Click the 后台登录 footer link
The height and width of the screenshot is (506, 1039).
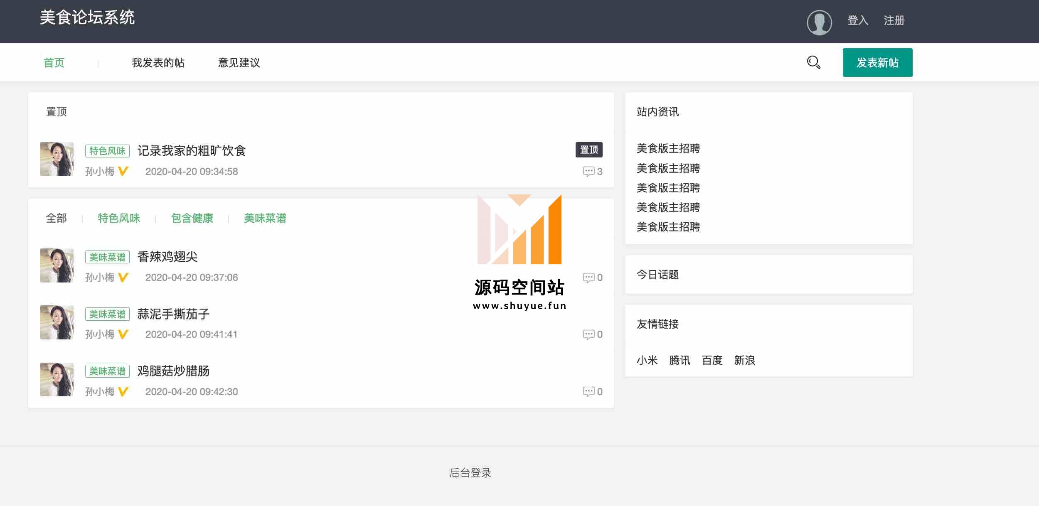click(470, 473)
